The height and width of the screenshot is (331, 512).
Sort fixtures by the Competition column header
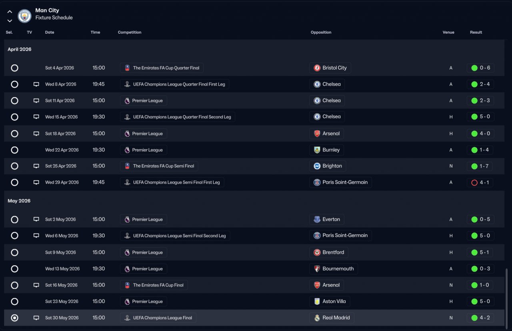pyautogui.click(x=130, y=32)
